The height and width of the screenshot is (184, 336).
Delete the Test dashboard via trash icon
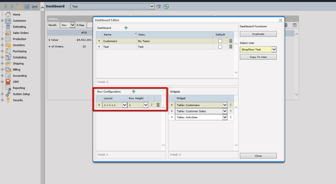[231, 47]
